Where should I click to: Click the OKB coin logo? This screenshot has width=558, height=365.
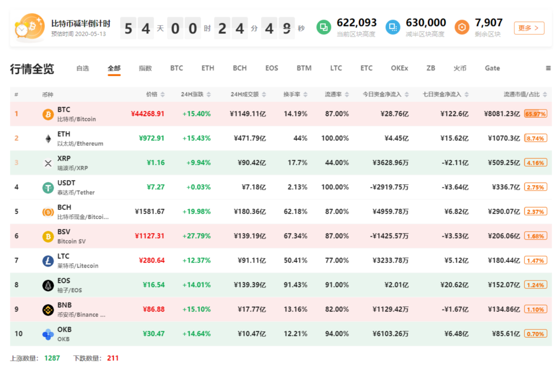48,334
